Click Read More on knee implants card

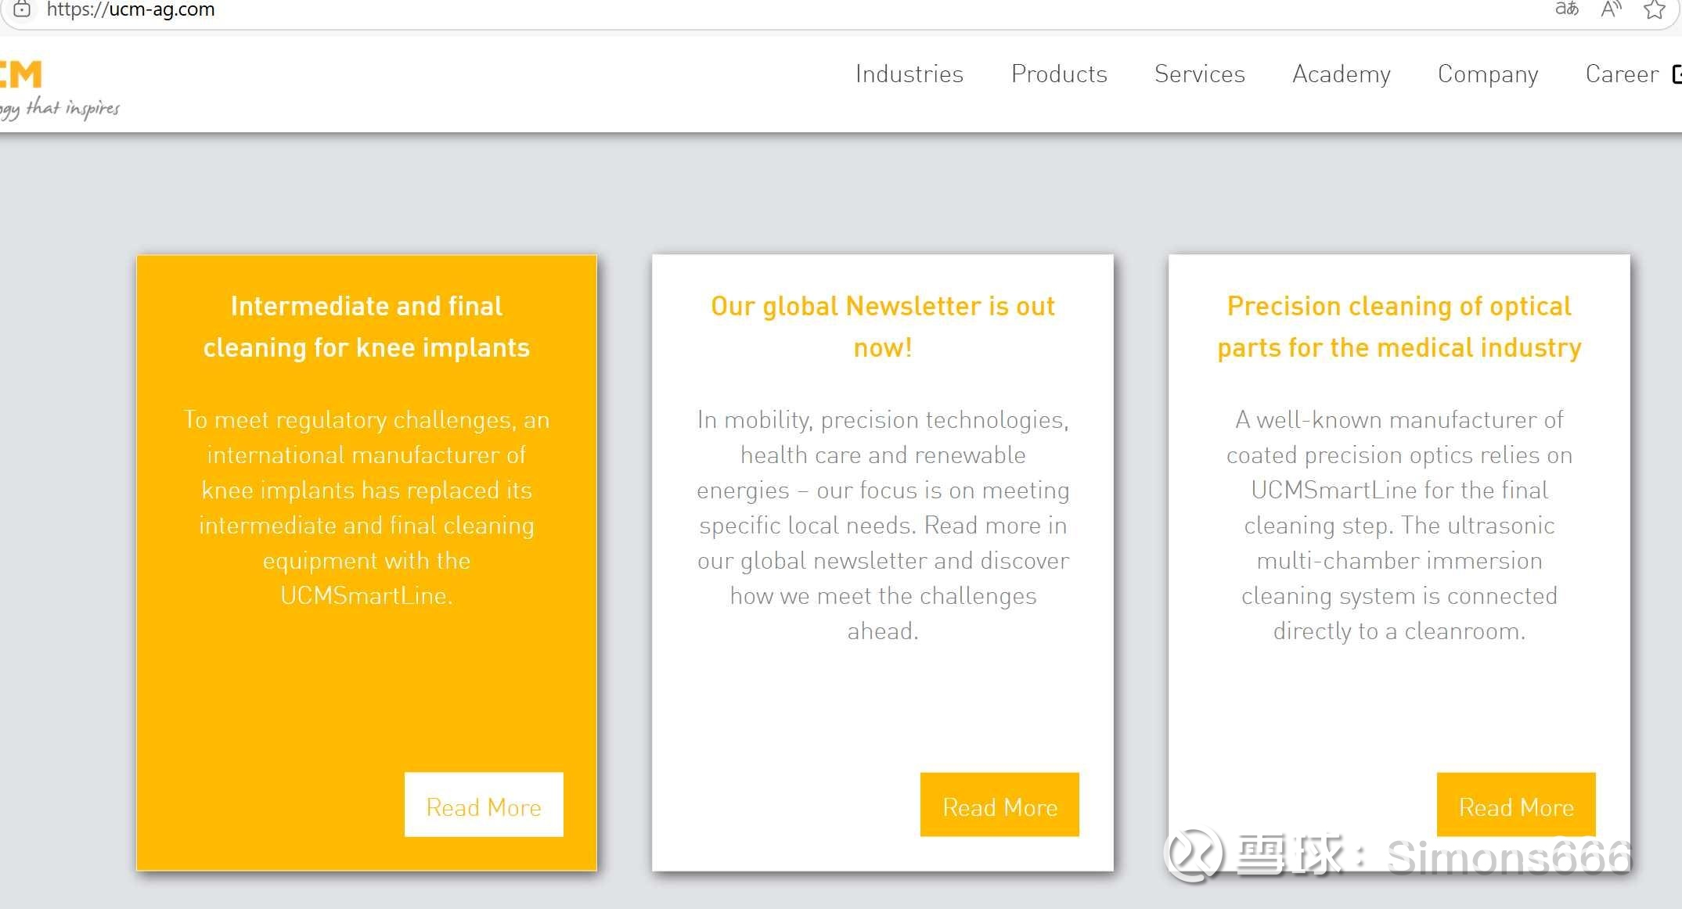coord(484,805)
